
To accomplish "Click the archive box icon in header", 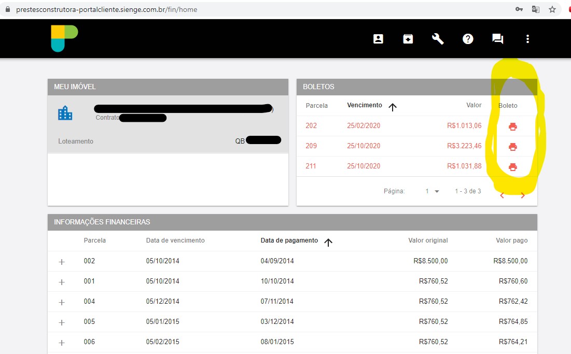I will (408, 39).
